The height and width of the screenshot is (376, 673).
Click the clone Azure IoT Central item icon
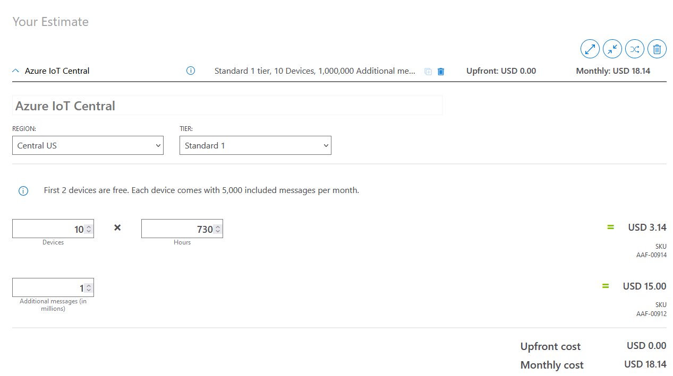point(428,71)
